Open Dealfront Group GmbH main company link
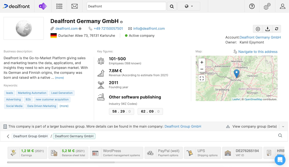289x167 pixels. pyautogui.click(x=183, y=127)
